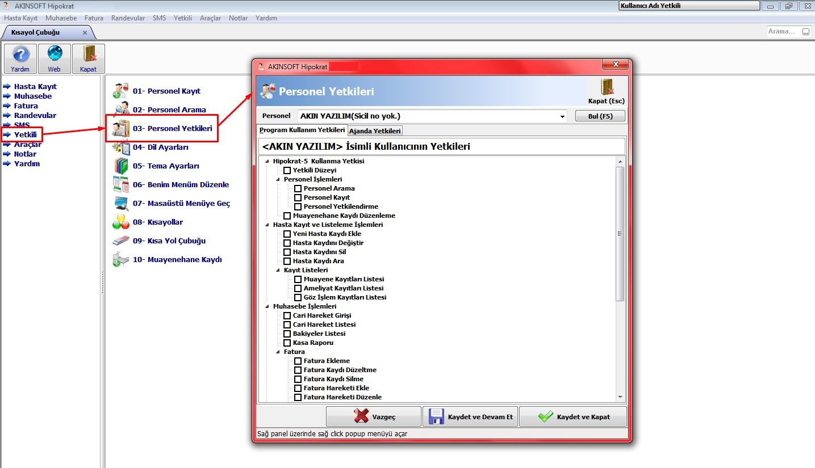Click the permissions list vertical scrollbar thumb
This screenshot has width=815, height=468.
coord(620,234)
